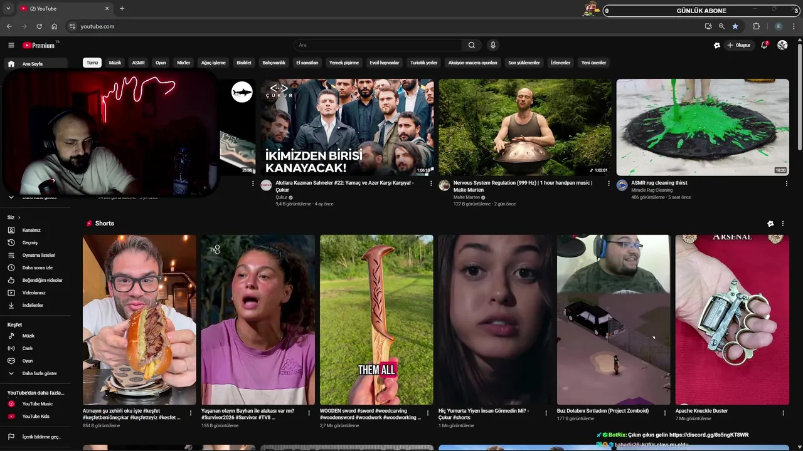This screenshot has height=451, width=803.
Task: Select the Yemek pişirme filter chip
Action: [x=344, y=63]
